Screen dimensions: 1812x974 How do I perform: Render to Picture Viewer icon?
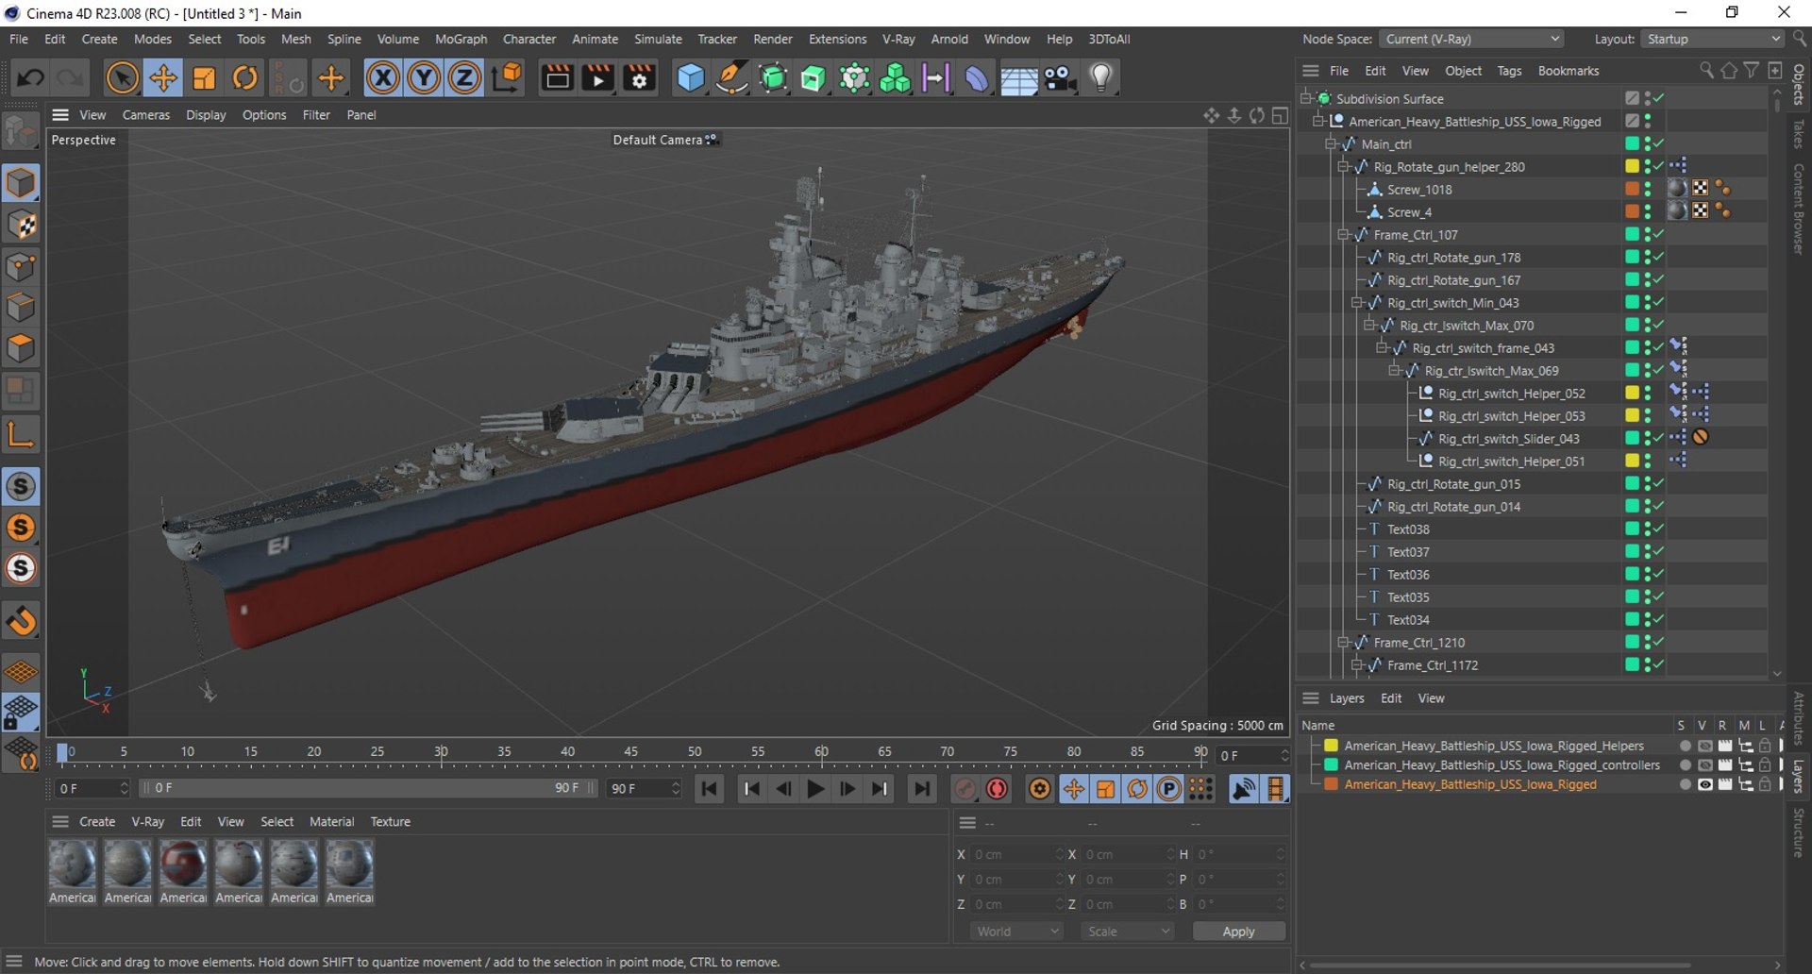[598, 77]
